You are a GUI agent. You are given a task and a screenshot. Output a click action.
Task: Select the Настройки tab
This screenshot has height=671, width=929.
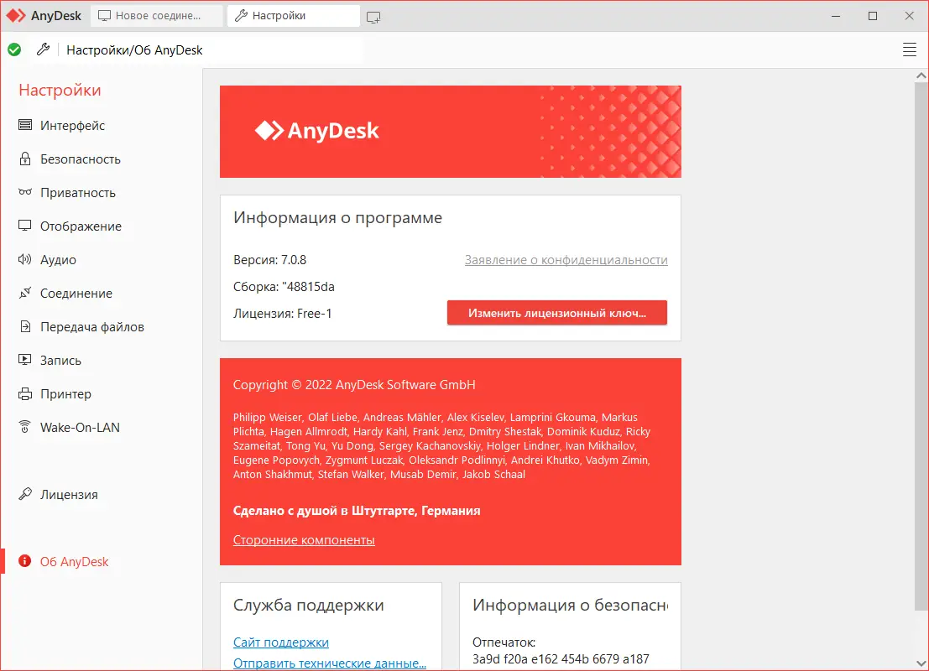pos(293,16)
